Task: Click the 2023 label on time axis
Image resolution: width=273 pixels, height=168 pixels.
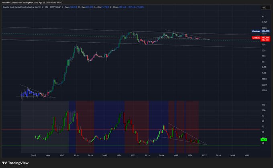Action: 147,156
